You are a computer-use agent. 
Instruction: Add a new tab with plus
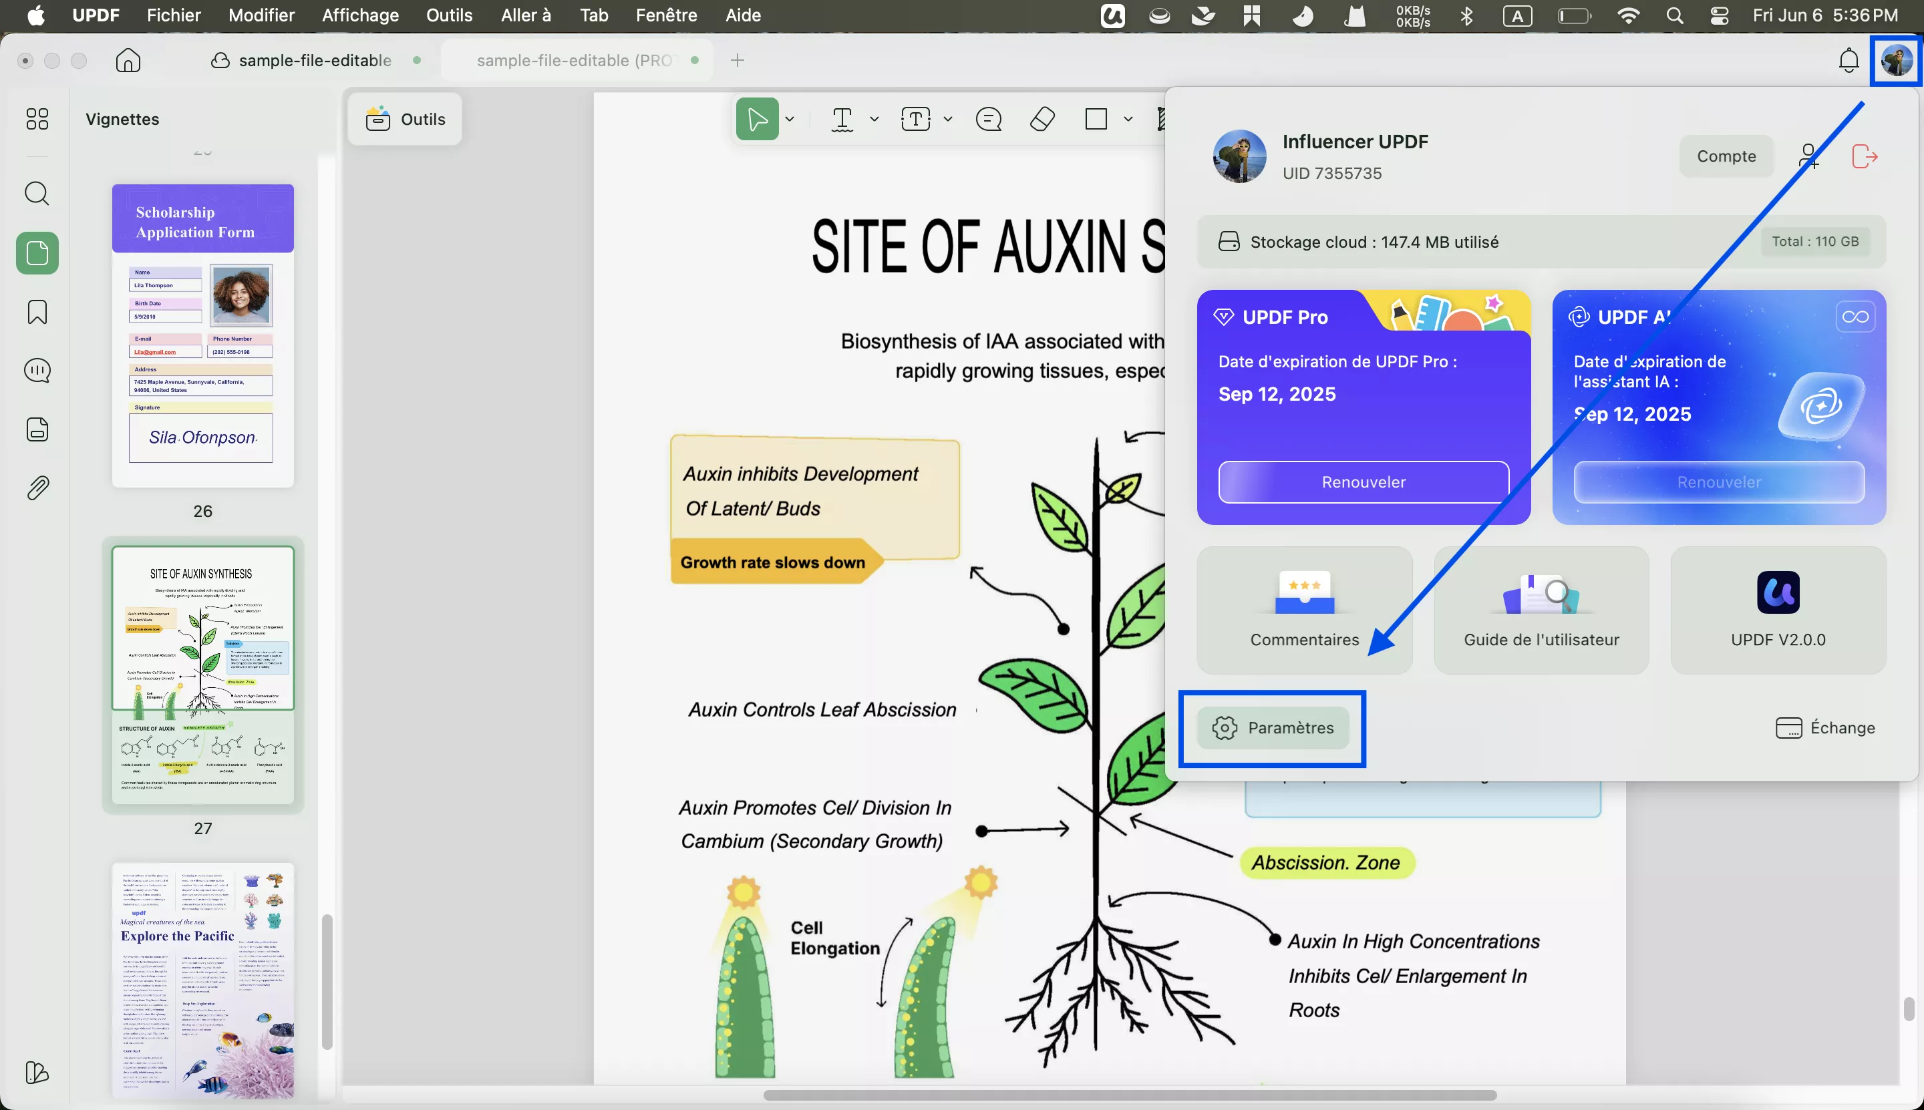click(737, 60)
